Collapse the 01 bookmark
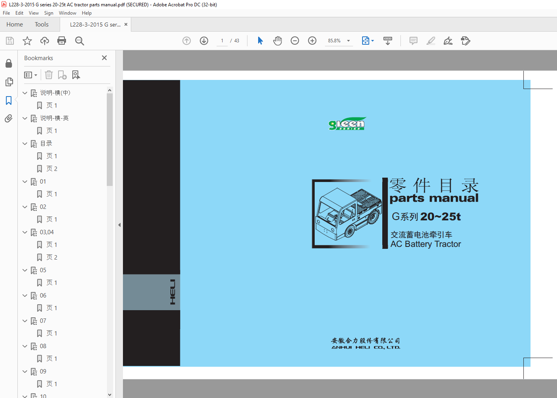Screen dimensions: 557x398 [25, 182]
